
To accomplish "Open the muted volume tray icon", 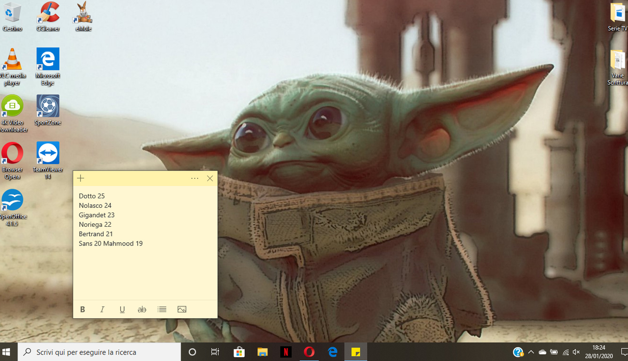I will (x=576, y=352).
